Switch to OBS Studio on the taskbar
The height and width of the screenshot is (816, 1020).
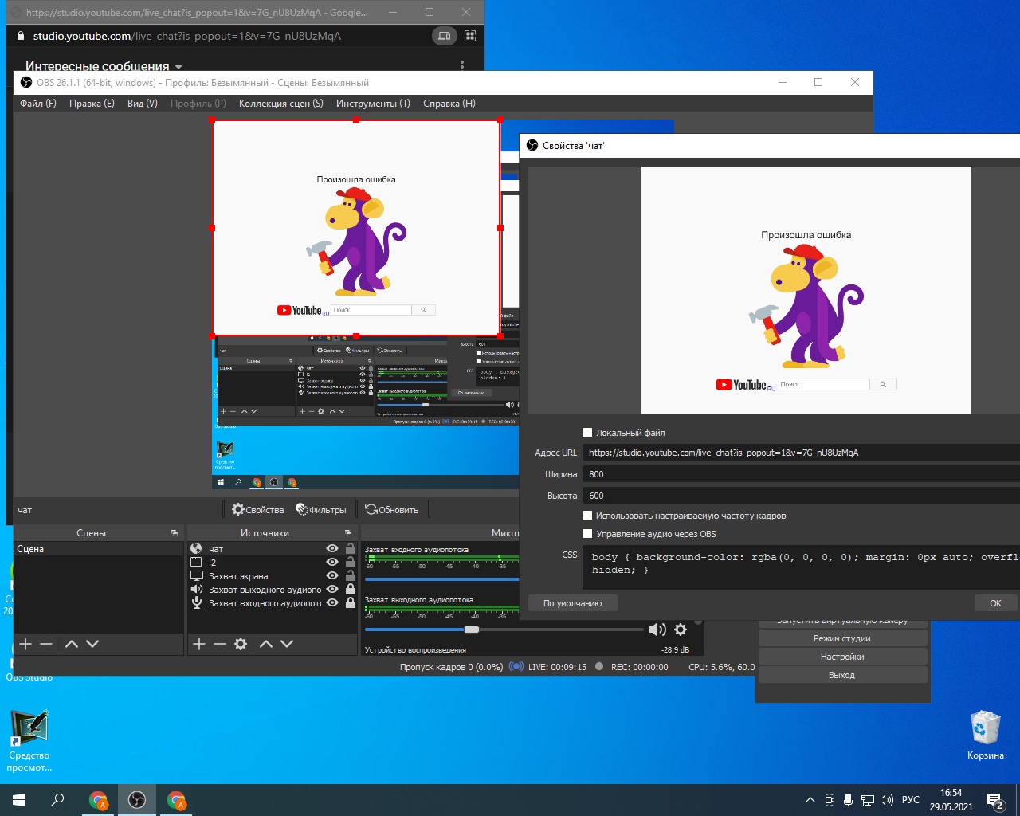pos(137,800)
